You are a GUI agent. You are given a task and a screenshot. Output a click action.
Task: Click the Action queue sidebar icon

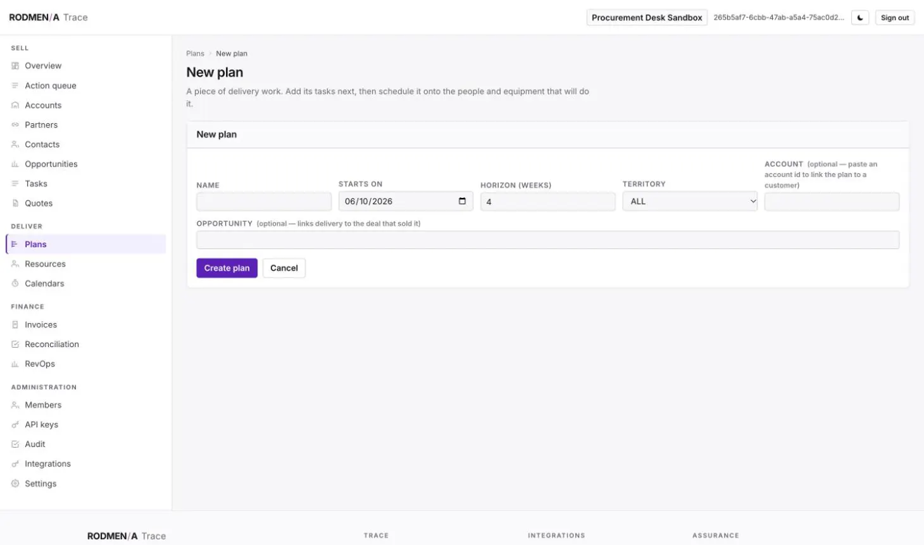15,85
